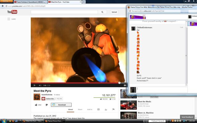197x123 pixels.
Task: Click the ChilledEnderman username in chat
Action: (x=144, y=27)
